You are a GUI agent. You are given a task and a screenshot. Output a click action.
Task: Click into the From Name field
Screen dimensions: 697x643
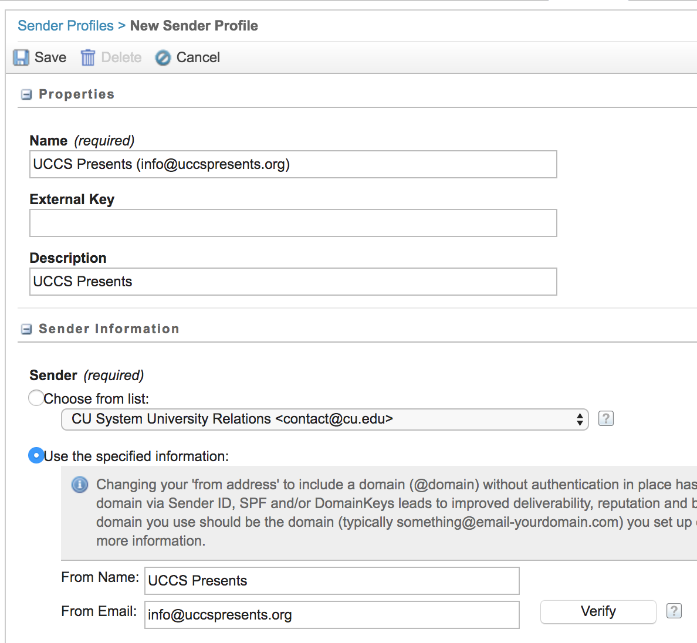(x=331, y=581)
